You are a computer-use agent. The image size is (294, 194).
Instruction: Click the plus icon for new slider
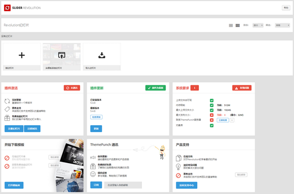click(22, 55)
